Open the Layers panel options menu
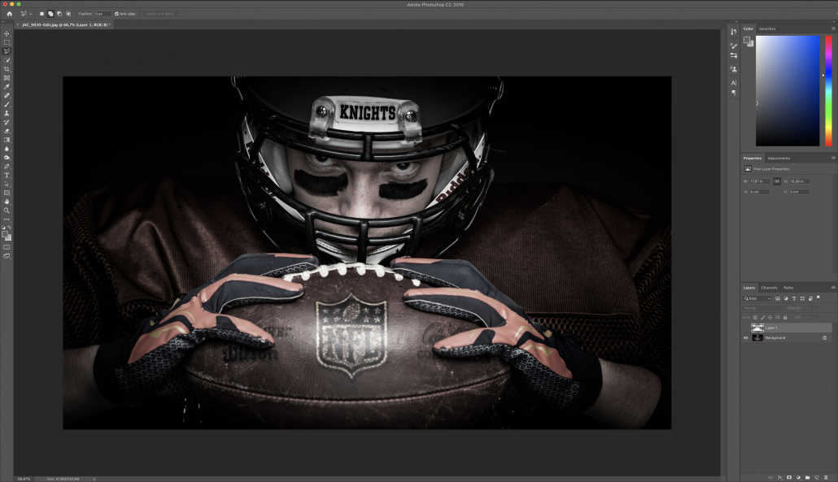The width and height of the screenshot is (838, 482). click(833, 288)
